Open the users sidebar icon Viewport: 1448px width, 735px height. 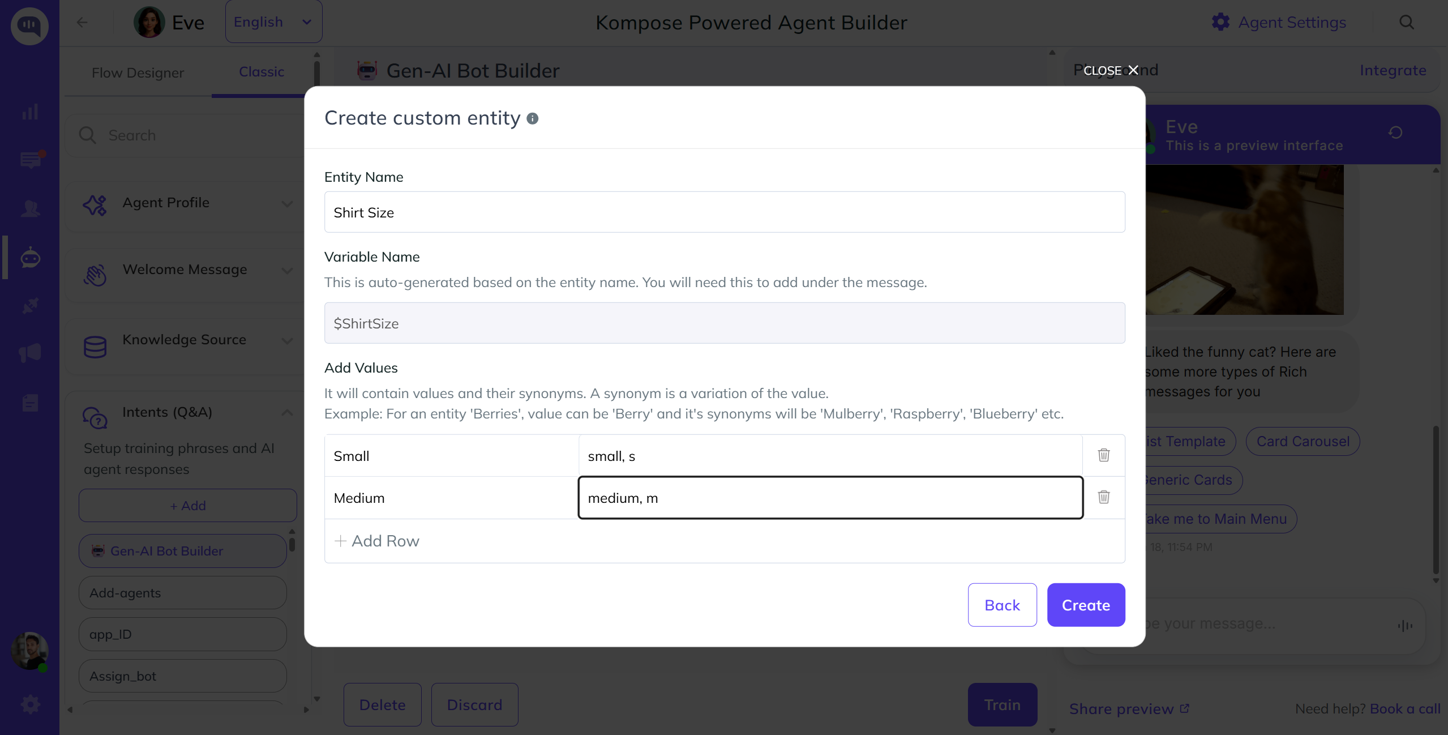coord(30,208)
